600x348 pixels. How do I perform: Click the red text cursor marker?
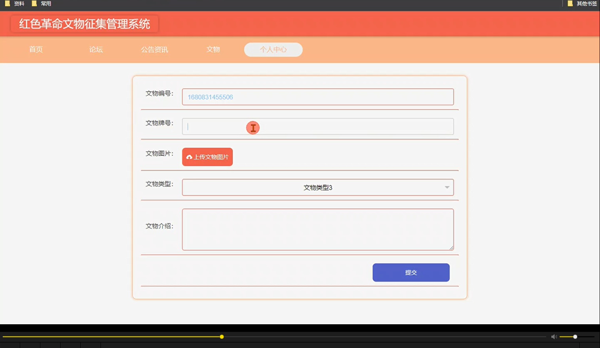pos(253,128)
